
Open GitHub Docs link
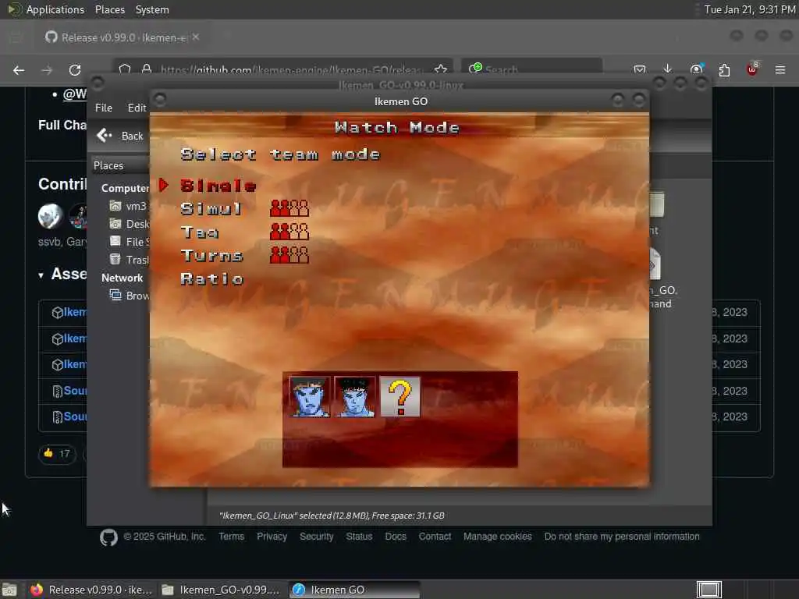(396, 537)
